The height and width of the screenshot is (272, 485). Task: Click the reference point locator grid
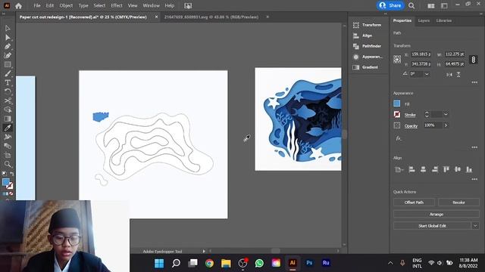point(397,59)
